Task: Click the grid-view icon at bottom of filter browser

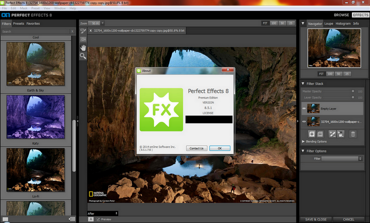Action: tap(72, 219)
